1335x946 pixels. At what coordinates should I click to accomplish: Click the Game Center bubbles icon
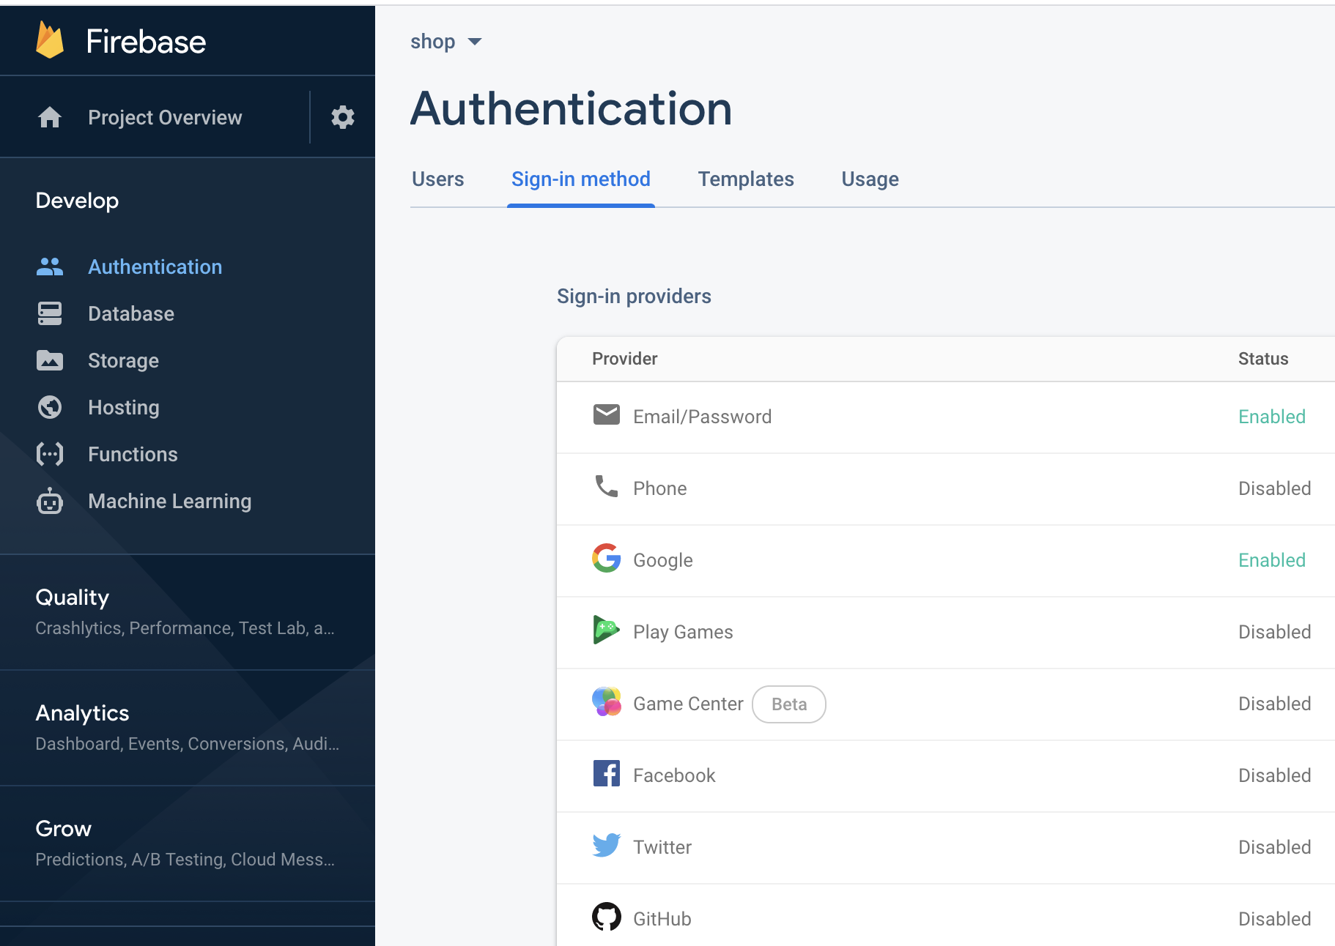[x=607, y=701]
